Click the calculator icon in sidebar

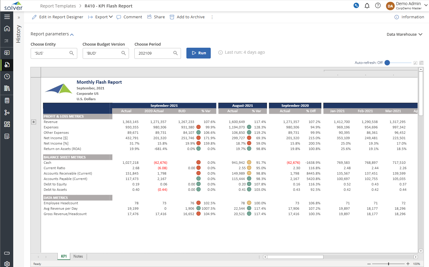[7, 100]
